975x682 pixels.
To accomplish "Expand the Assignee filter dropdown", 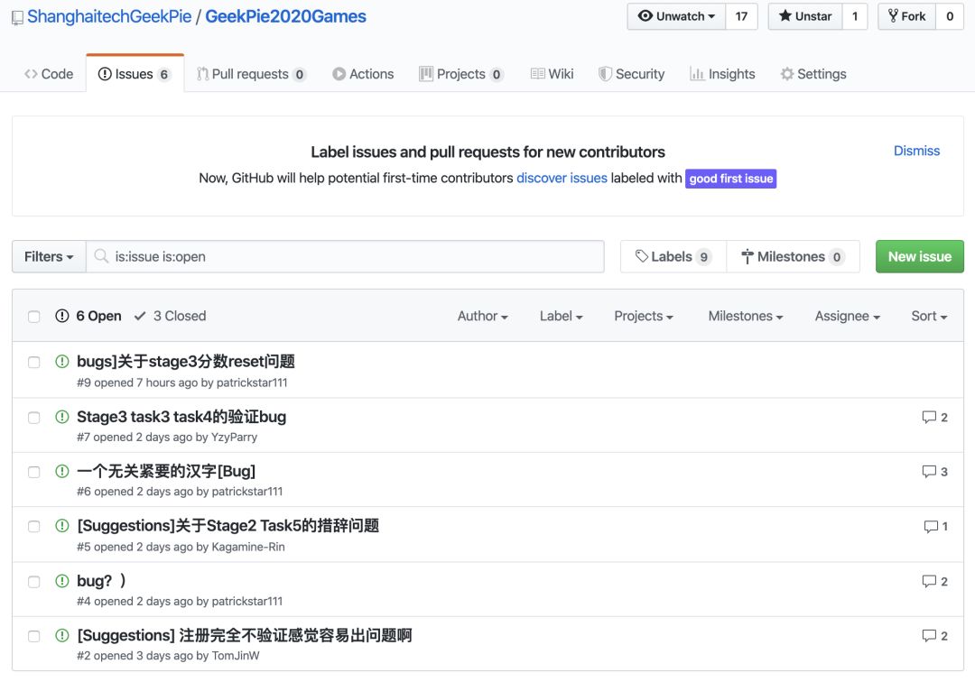I will (848, 316).
